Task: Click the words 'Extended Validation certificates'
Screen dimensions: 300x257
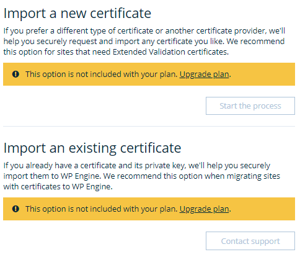Action: point(170,52)
